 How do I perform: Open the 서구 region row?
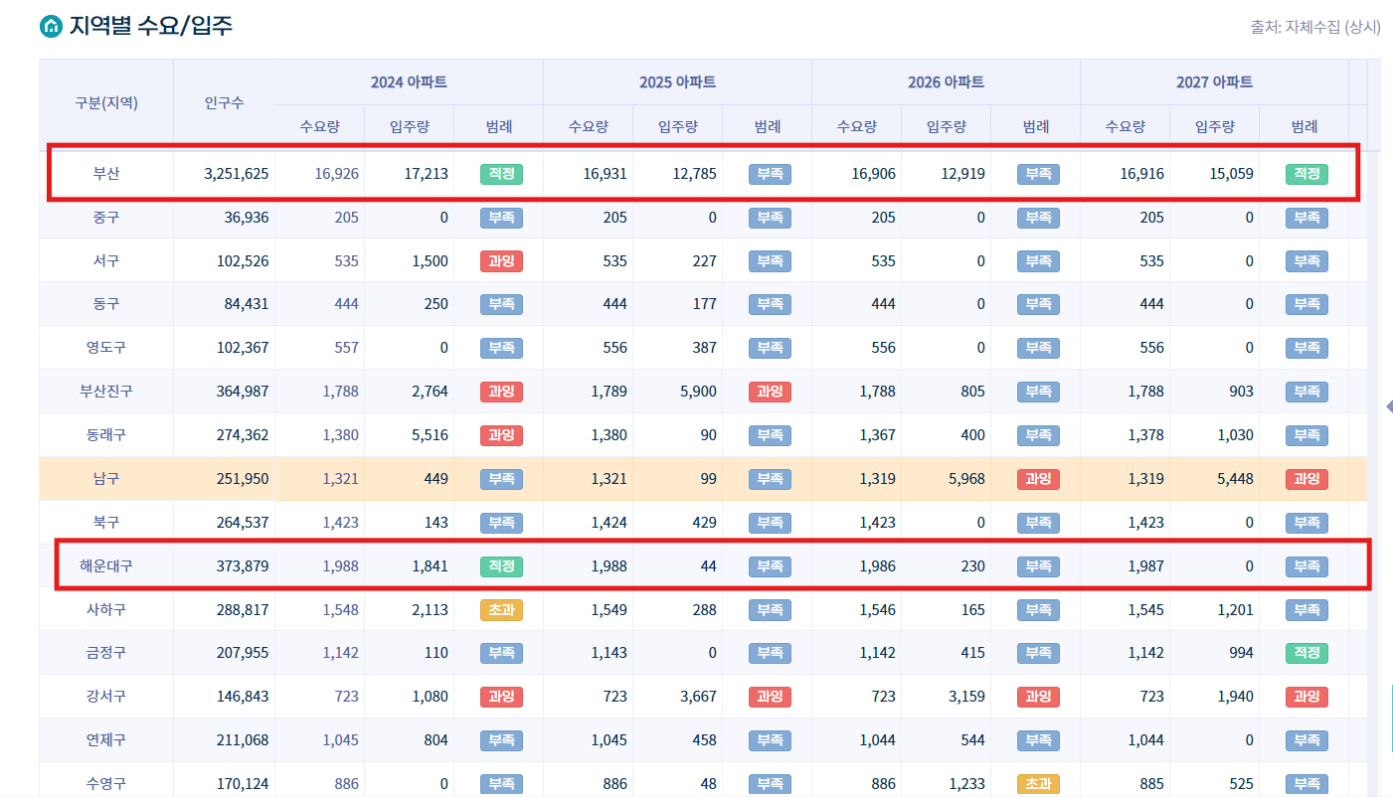[703, 261]
